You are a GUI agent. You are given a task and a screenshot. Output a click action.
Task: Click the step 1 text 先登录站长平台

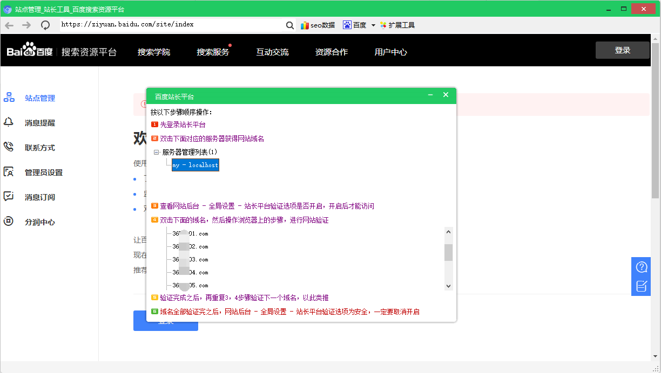[183, 125]
